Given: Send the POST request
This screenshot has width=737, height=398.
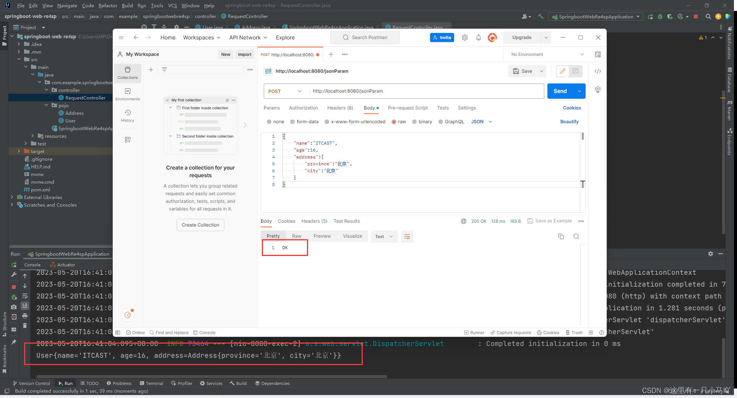Looking at the screenshot, I should tap(560, 91).
